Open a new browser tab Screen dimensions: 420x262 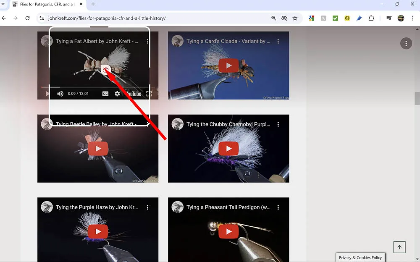[93, 4]
